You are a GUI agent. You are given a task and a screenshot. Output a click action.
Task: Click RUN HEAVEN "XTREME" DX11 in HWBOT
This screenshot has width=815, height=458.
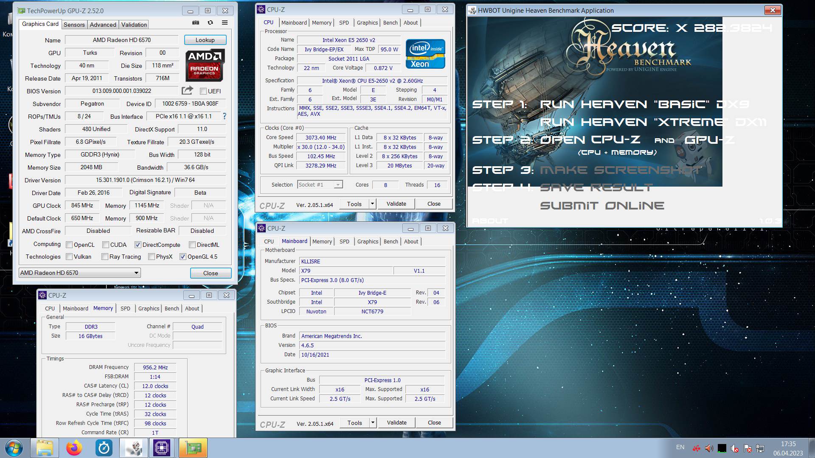click(x=653, y=122)
